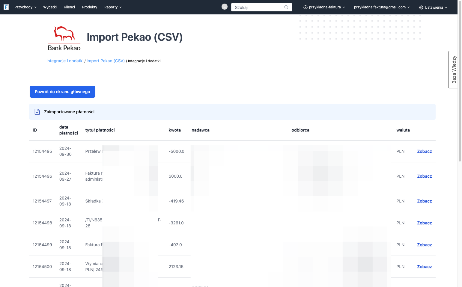
Task: Click Zobacz for payment 12154500
Action: (425, 267)
